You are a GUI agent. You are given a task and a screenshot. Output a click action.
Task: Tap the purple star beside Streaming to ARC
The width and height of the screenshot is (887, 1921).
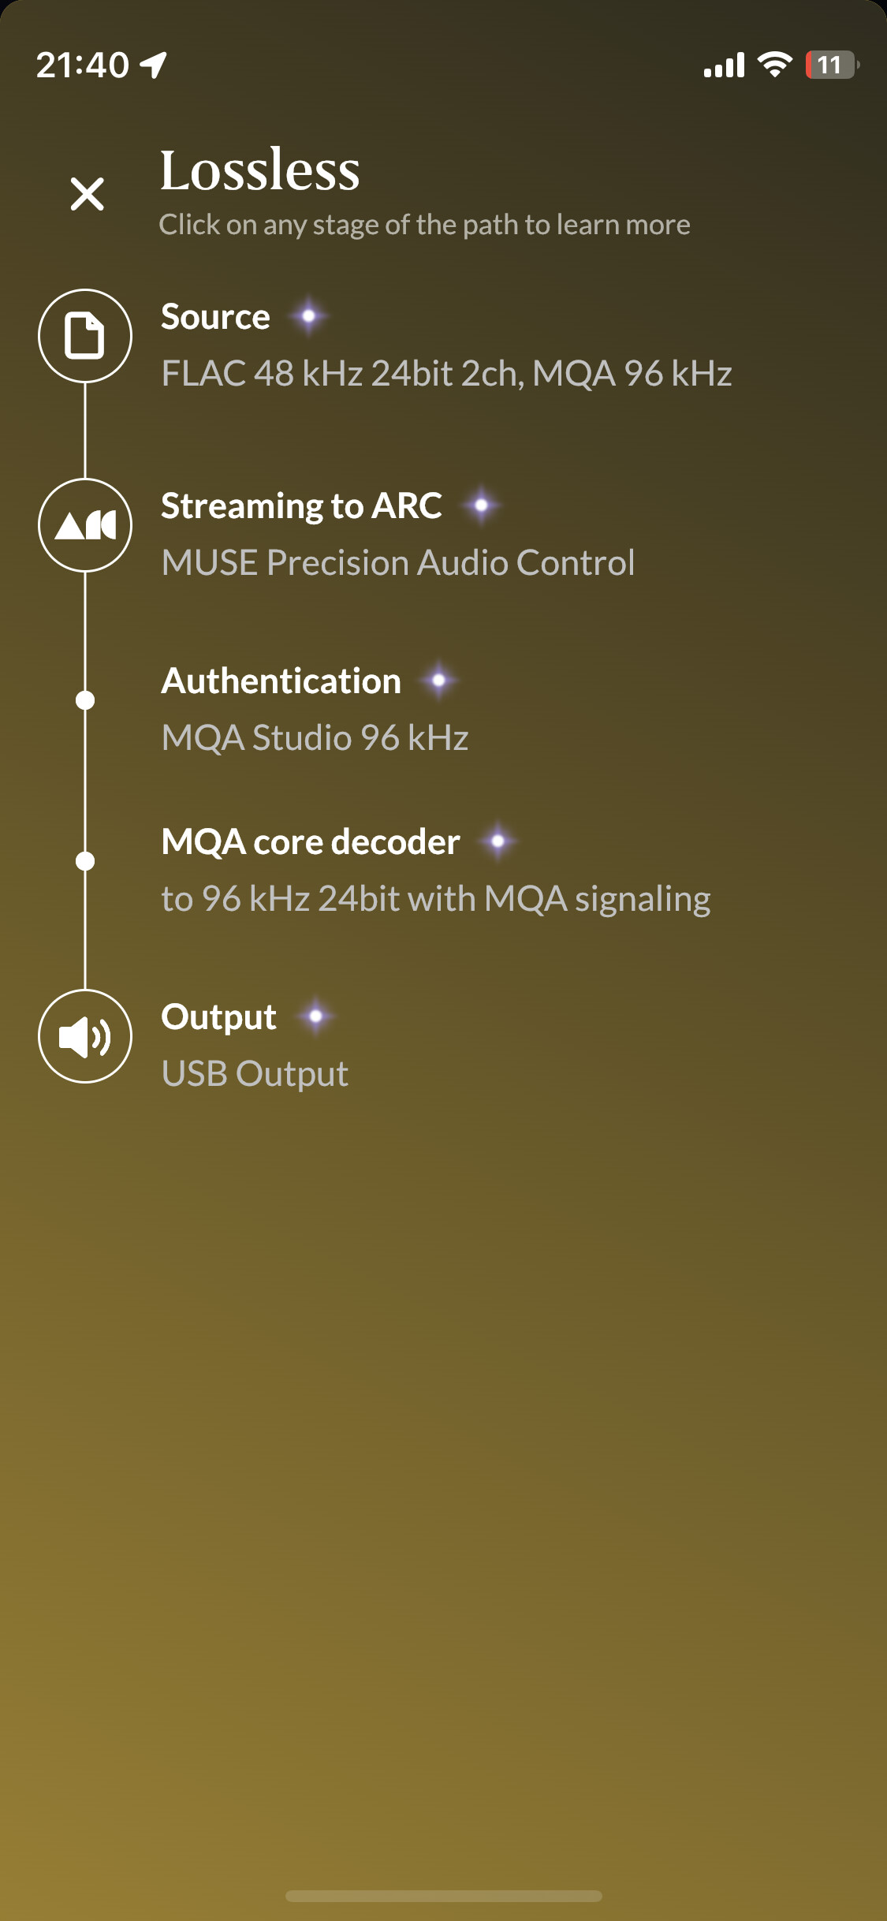coord(481,505)
